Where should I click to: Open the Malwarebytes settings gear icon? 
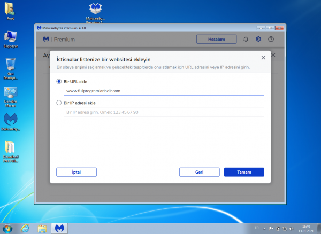tap(258, 39)
